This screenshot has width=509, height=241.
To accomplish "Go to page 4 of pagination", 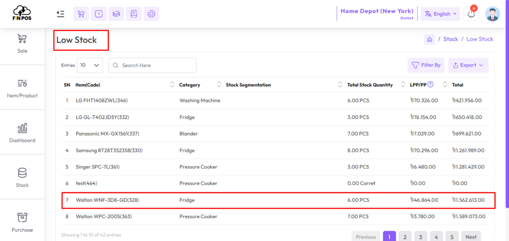I will (x=436, y=237).
